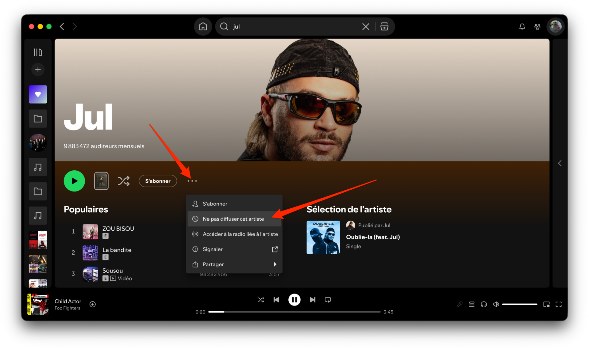Open notifications bell

pyautogui.click(x=522, y=27)
